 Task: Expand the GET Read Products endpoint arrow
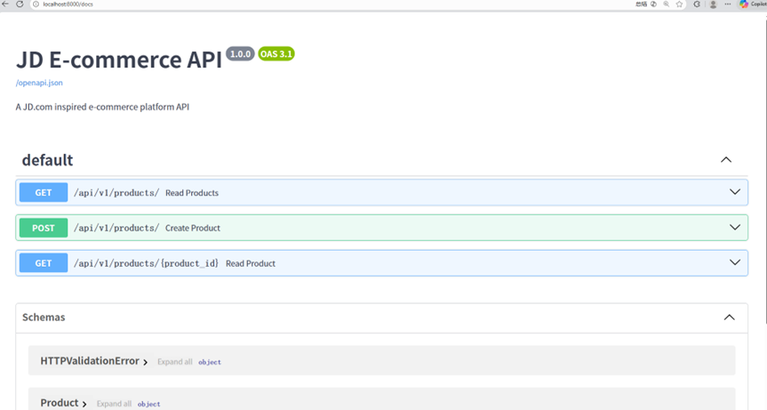735,192
